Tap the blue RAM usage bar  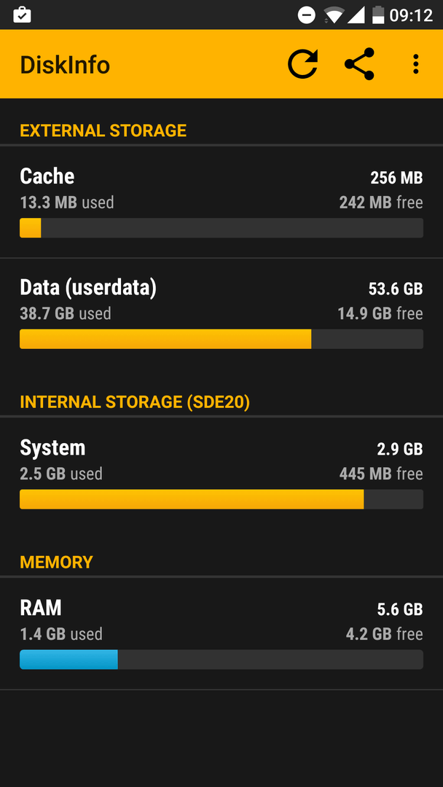point(69,659)
